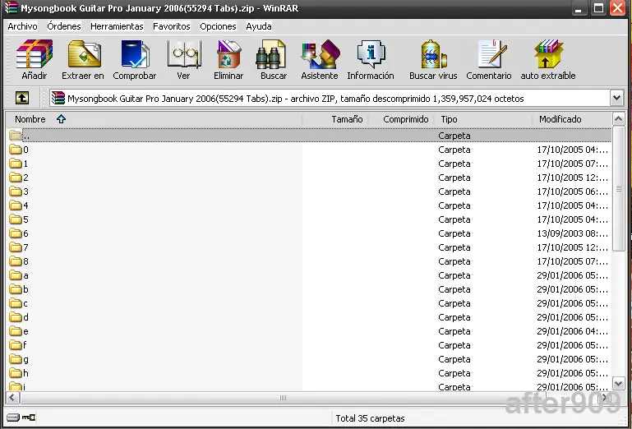Open the Herramientas menu

click(117, 26)
